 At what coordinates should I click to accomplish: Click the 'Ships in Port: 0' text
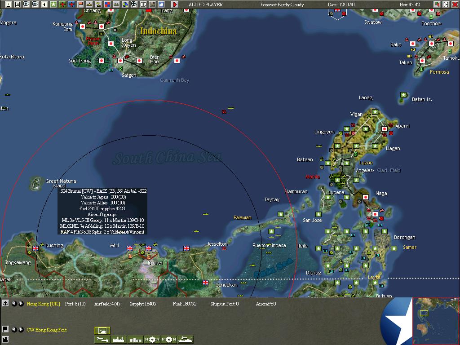225,304
